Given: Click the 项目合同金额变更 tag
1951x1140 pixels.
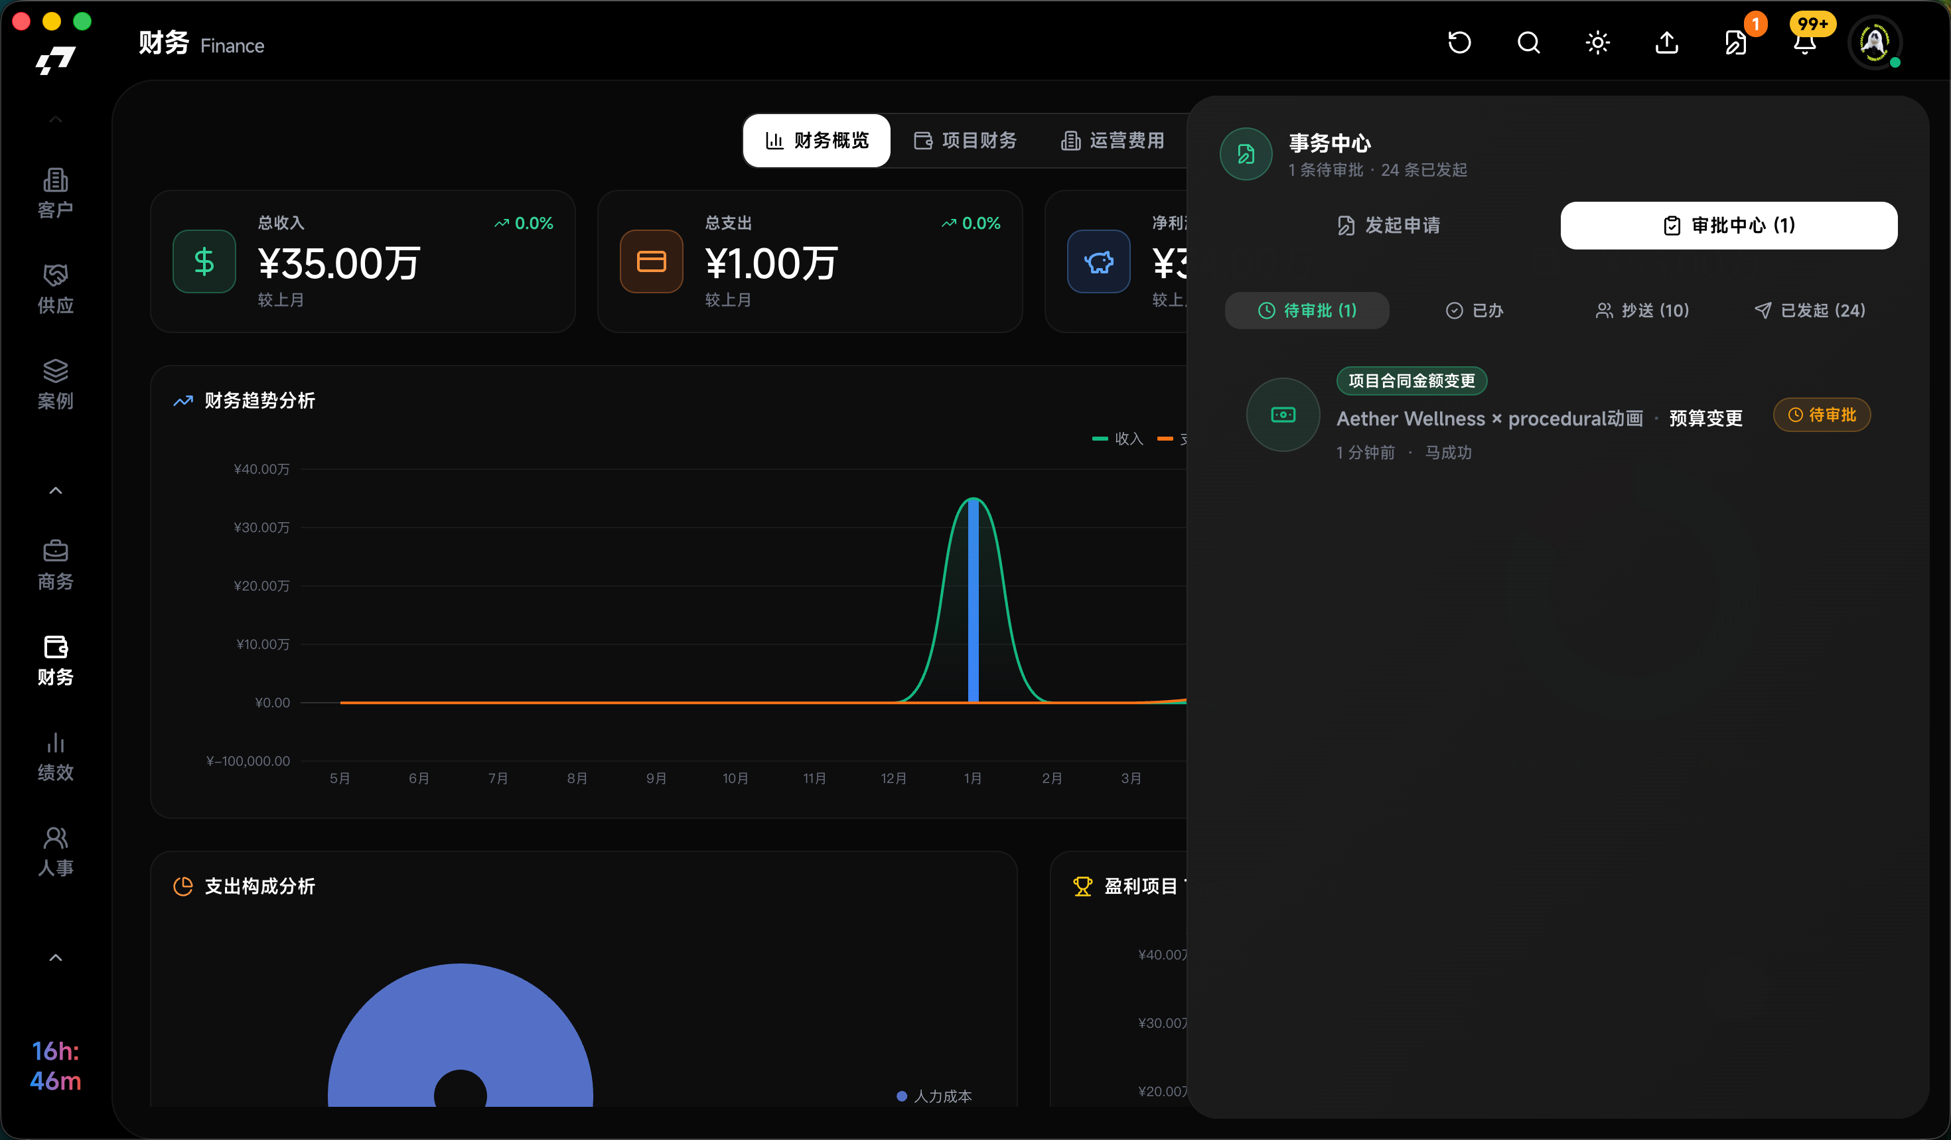Looking at the screenshot, I should (1411, 381).
